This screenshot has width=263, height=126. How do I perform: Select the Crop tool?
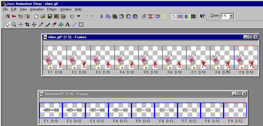27,25
